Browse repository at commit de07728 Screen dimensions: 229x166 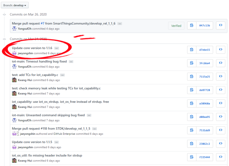coord(221,90)
